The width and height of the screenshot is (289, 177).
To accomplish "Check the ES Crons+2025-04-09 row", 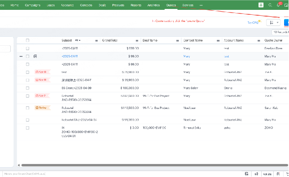I will [27, 88].
